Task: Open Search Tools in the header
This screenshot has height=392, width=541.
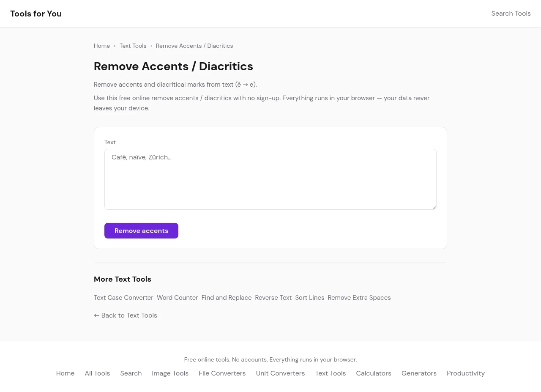Action: tap(511, 14)
